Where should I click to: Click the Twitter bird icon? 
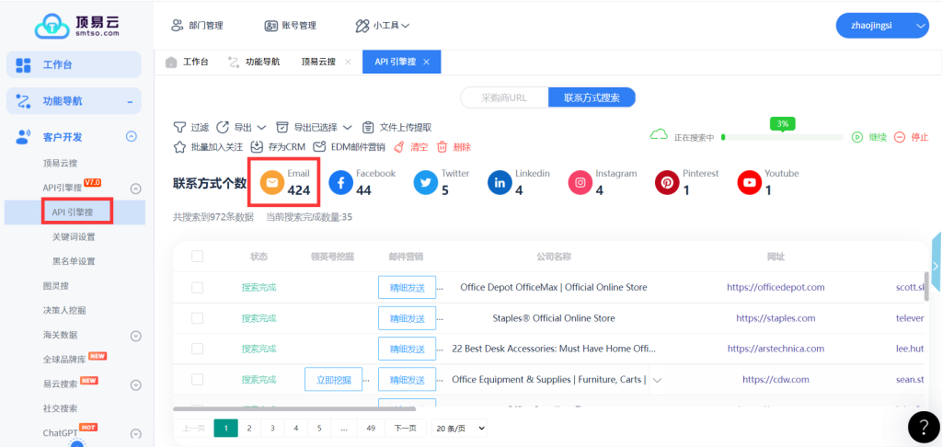pos(426,183)
